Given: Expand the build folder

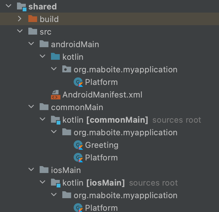Looking at the screenshot, I should [20, 19].
